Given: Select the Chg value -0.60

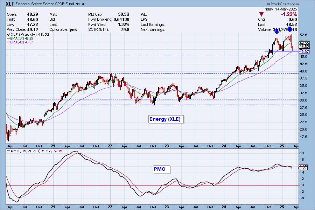Looking at the screenshot, I should 292,19.
